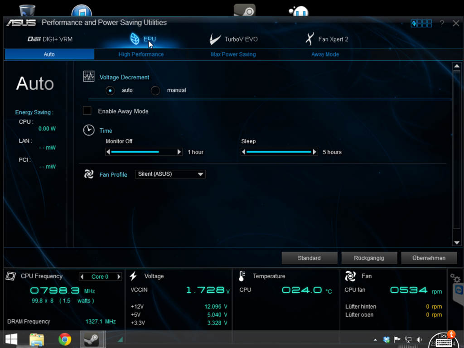The image size is (464, 348).
Task: Click the CPU Frequency chip icon
Action: pyautogui.click(x=11, y=276)
